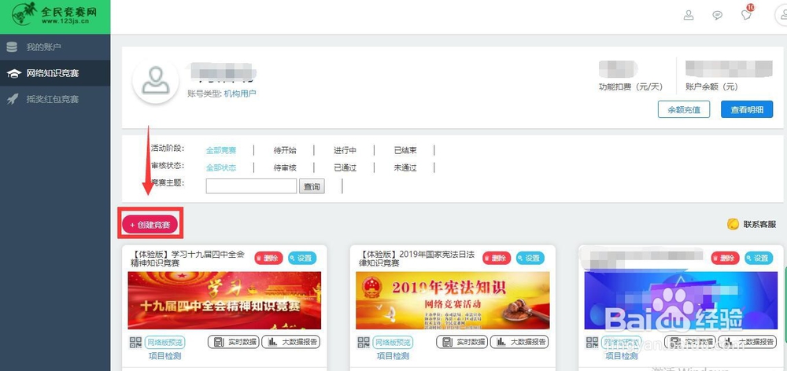The image size is (787, 371).
Task: Open the QR code icon on the 十九届四中全会 card
Action: click(135, 343)
